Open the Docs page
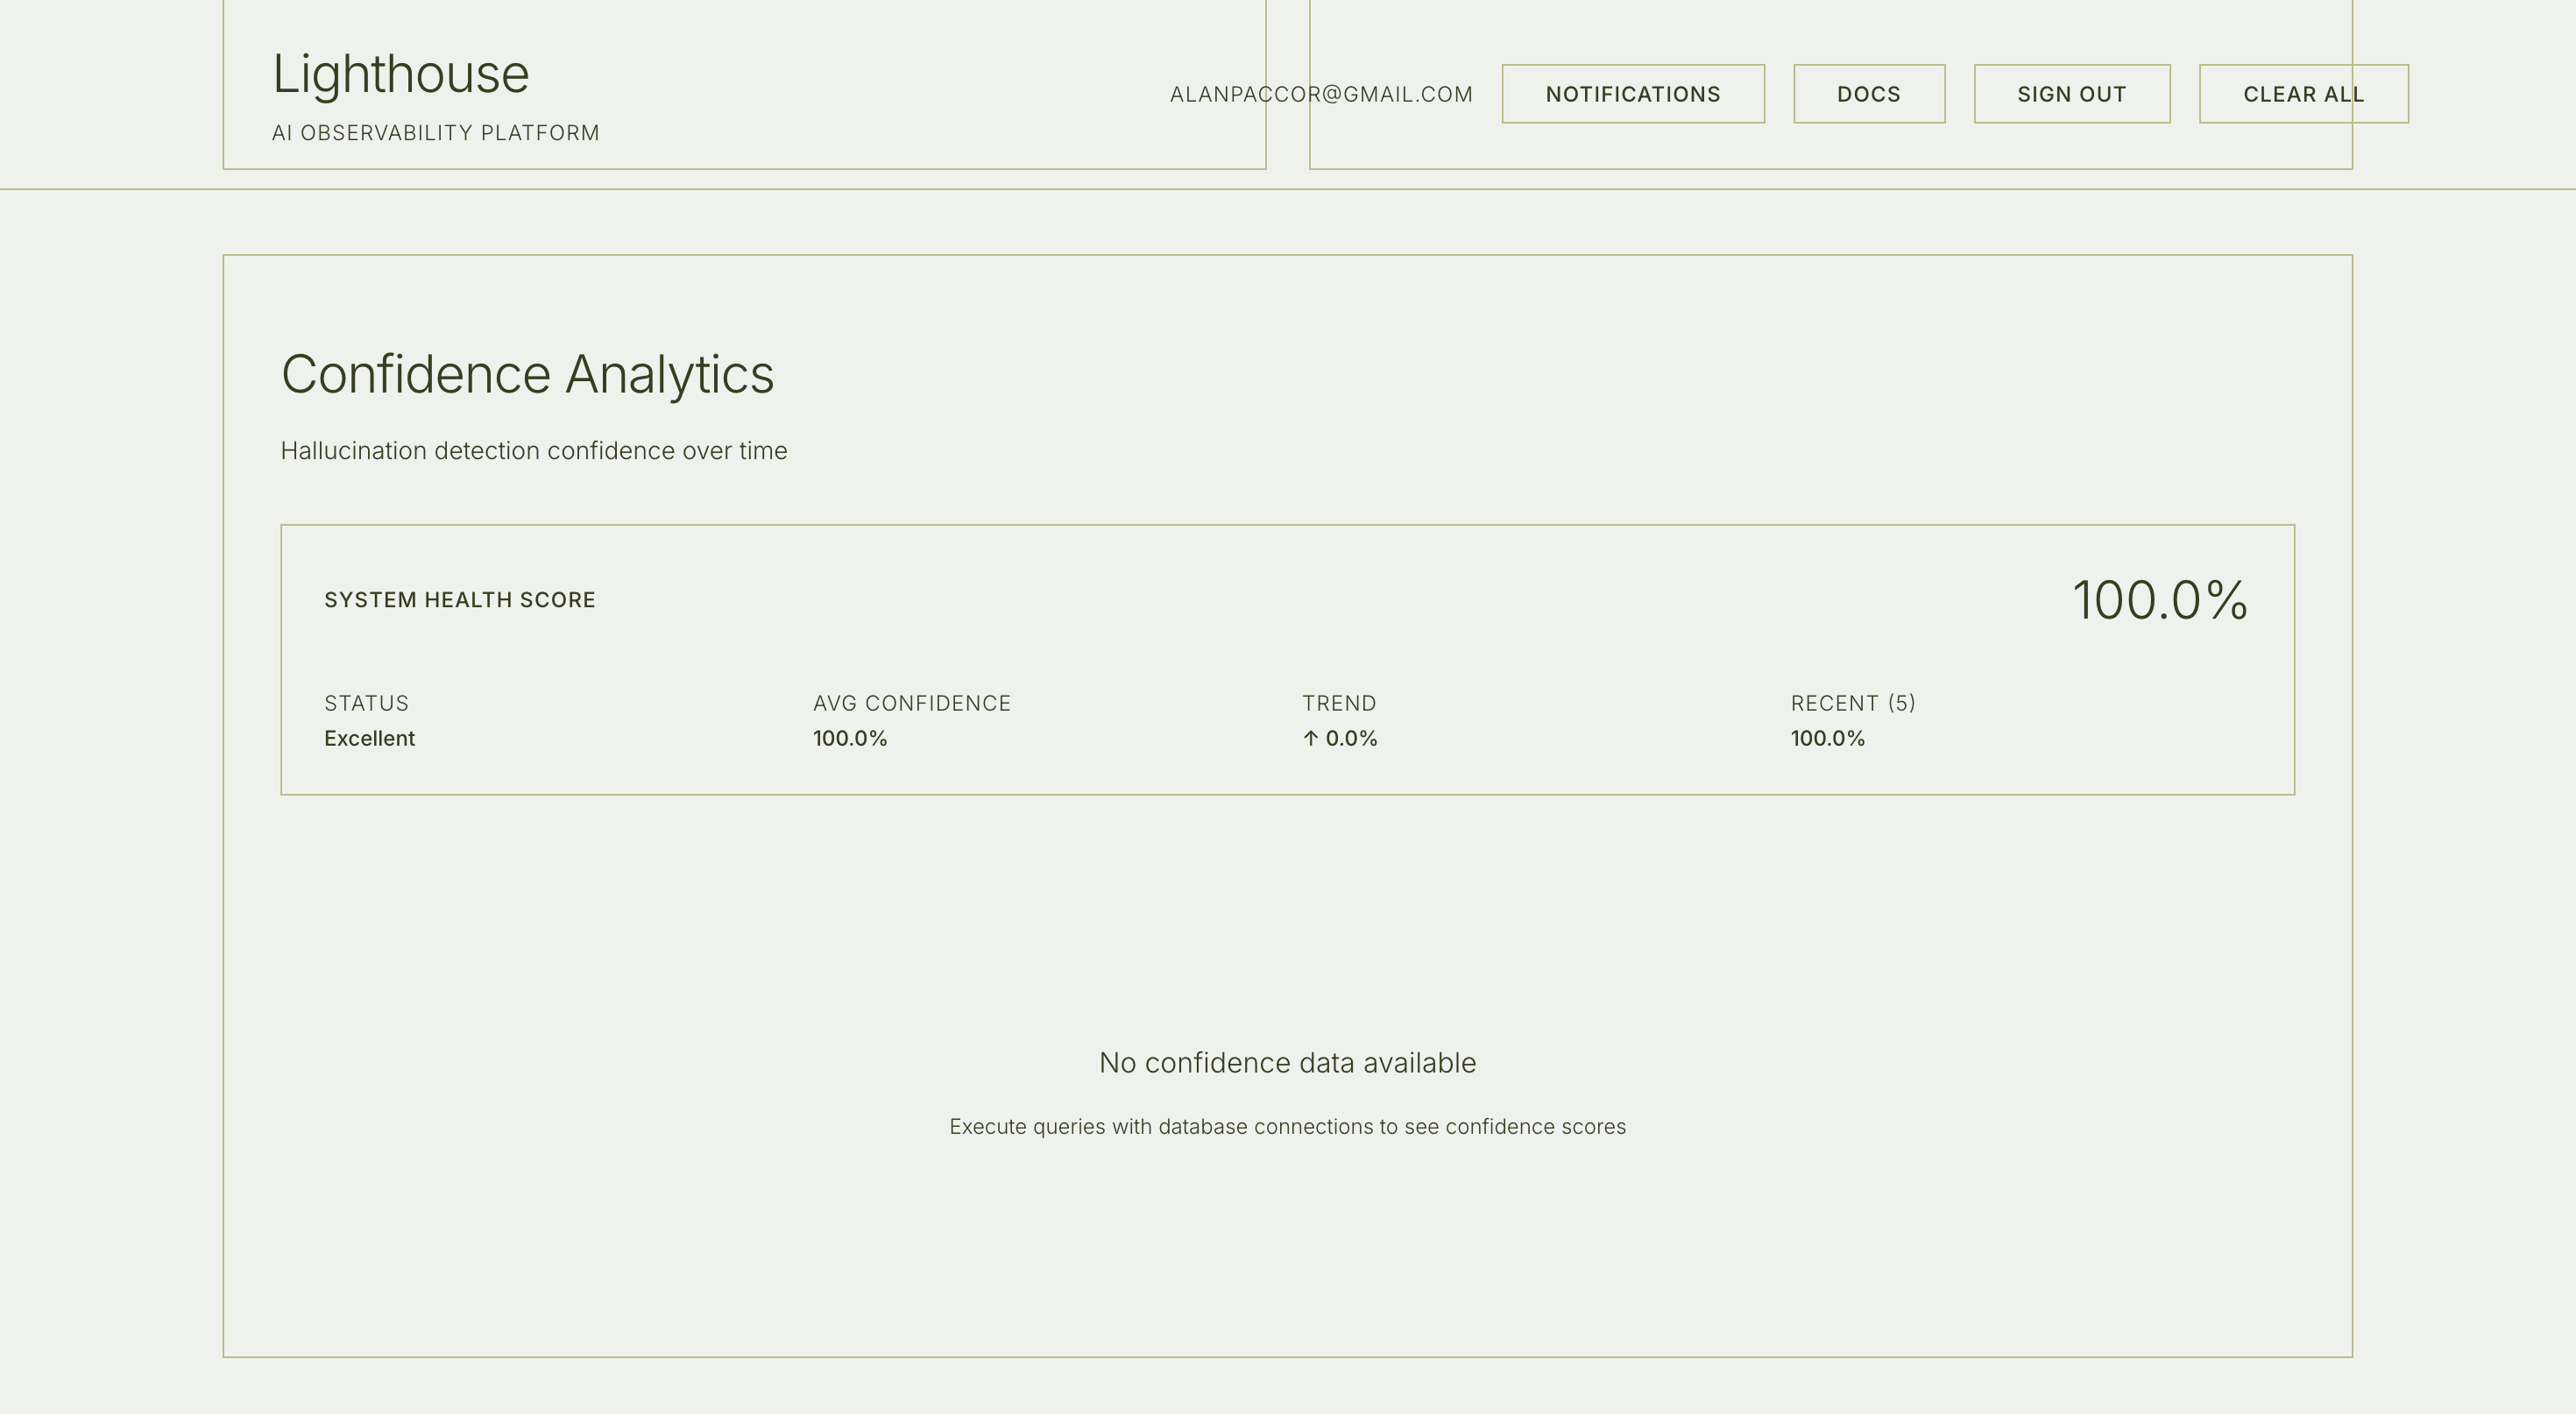This screenshot has height=1416, width=2576. 1868,94
